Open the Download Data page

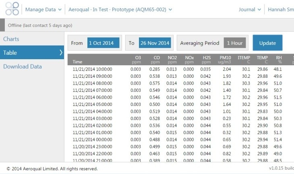23,66
